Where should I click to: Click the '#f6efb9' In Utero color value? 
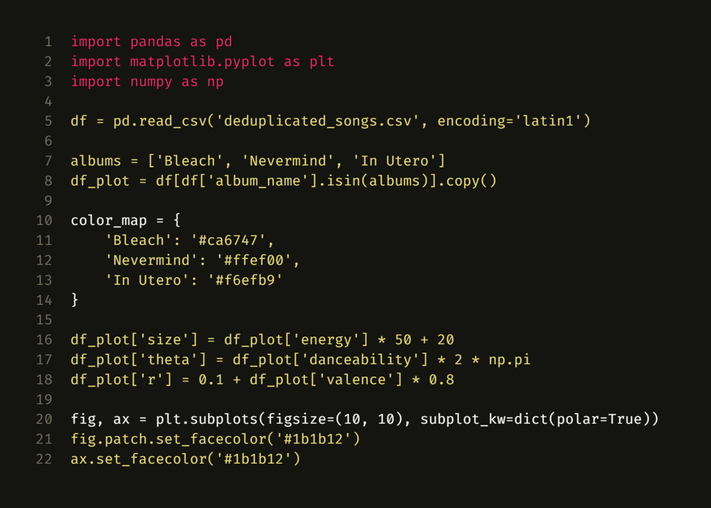click(245, 280)
